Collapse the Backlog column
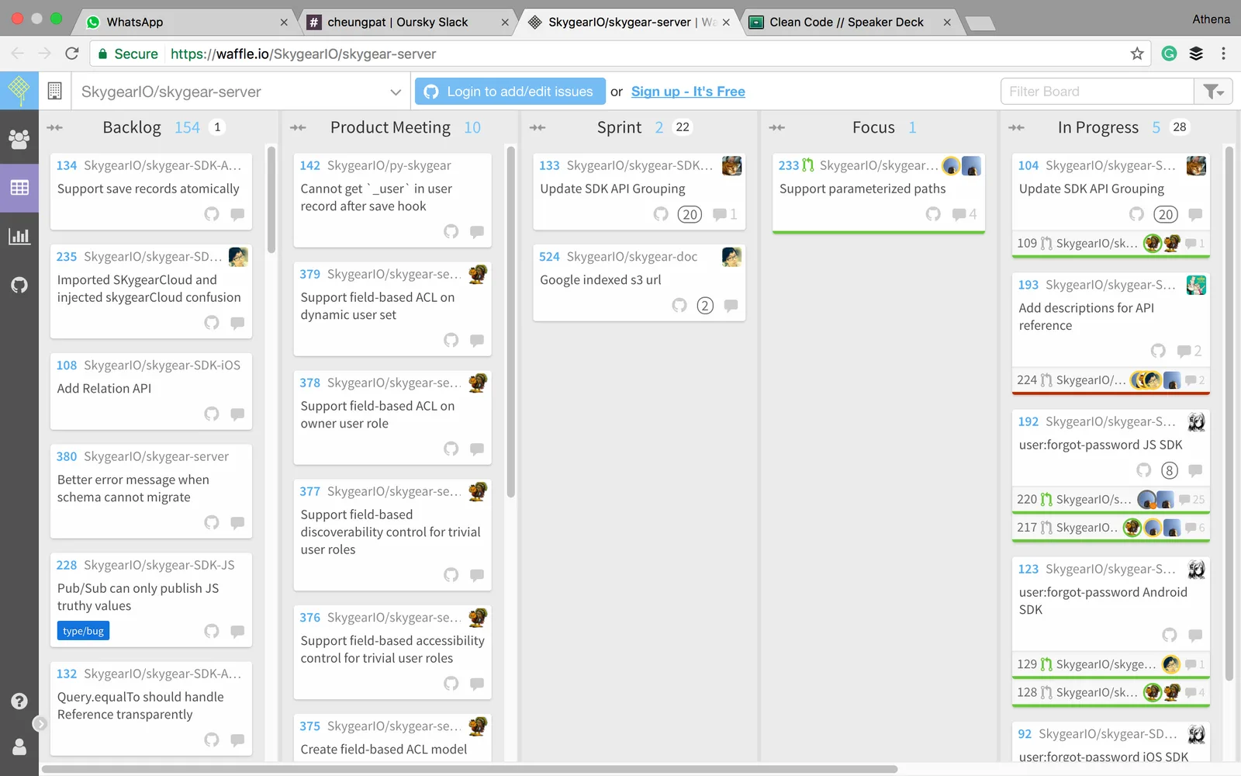 [x=54, y=128]
